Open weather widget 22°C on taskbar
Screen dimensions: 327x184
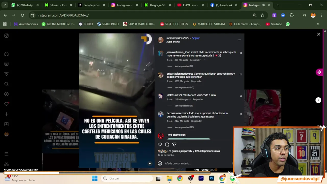(20, 178)
